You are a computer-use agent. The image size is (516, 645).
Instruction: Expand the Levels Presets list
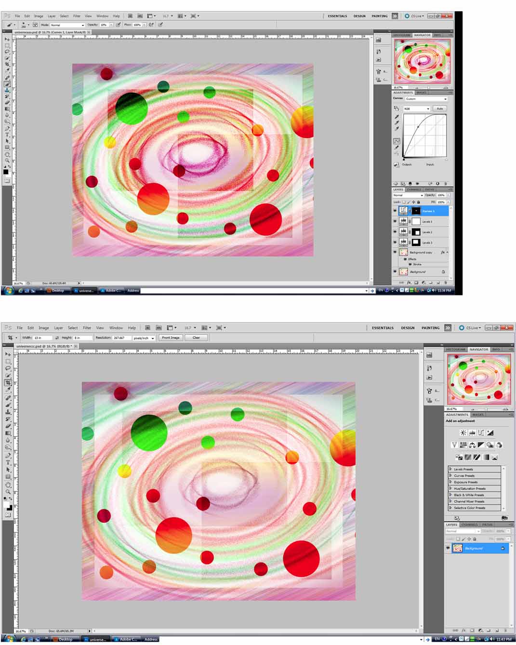pos(450,469)
